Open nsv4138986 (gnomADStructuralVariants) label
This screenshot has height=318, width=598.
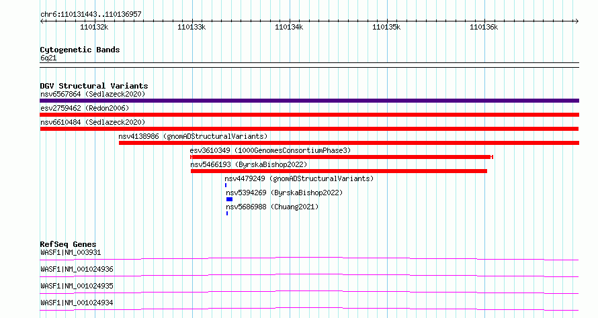[193, 136]
